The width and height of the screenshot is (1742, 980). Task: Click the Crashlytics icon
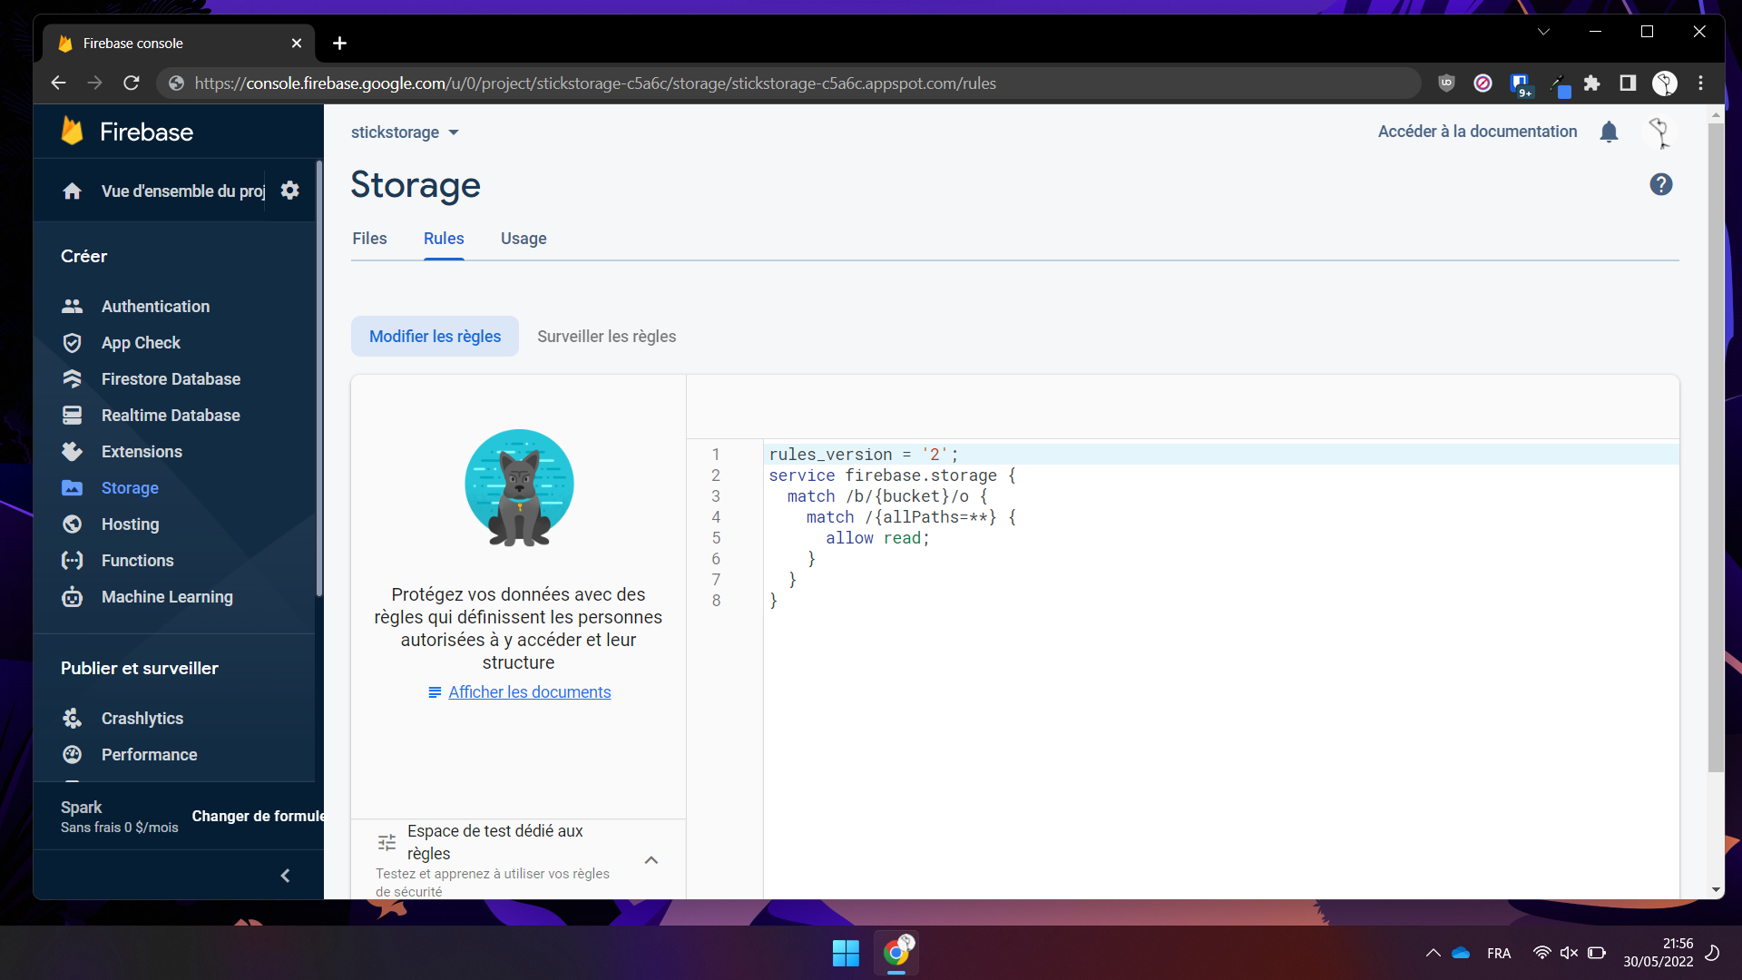[x=73, y=719]
